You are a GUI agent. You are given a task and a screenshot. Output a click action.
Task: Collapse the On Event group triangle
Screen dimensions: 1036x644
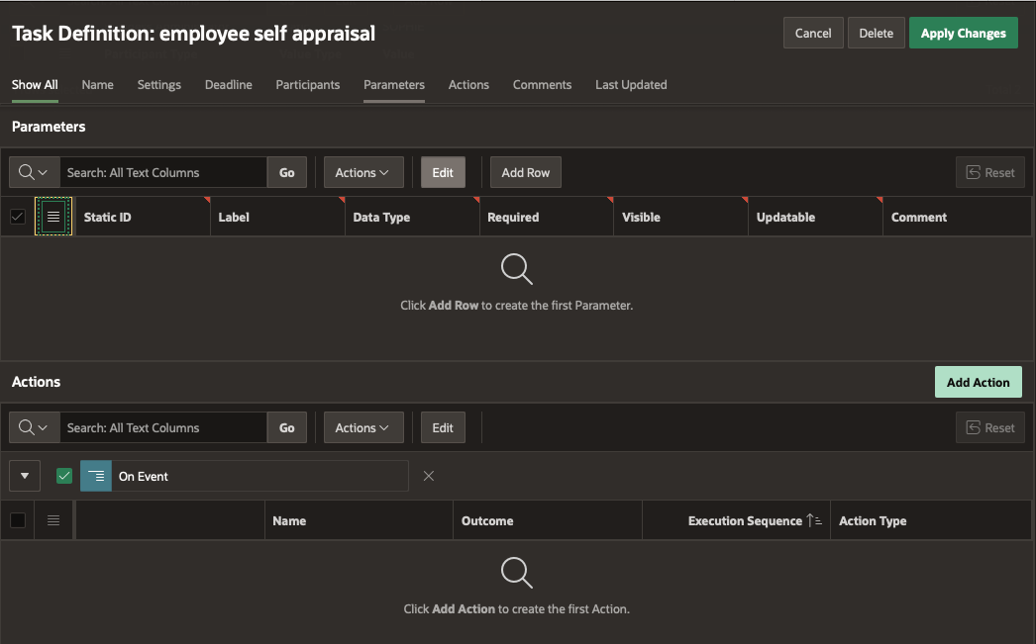click(x=25, y=476)
